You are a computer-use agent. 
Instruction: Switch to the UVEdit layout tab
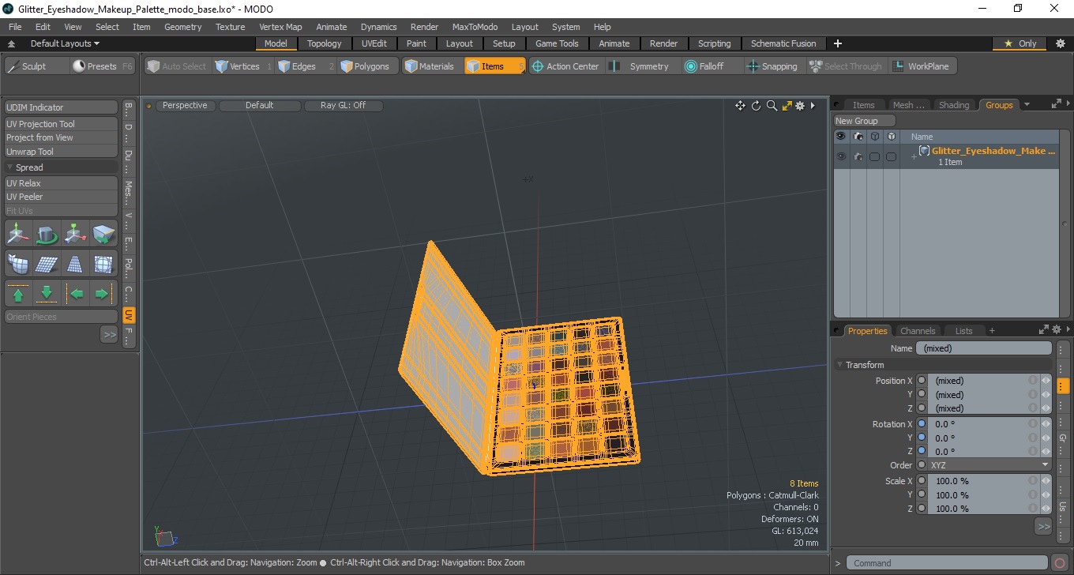coord(374,43)
